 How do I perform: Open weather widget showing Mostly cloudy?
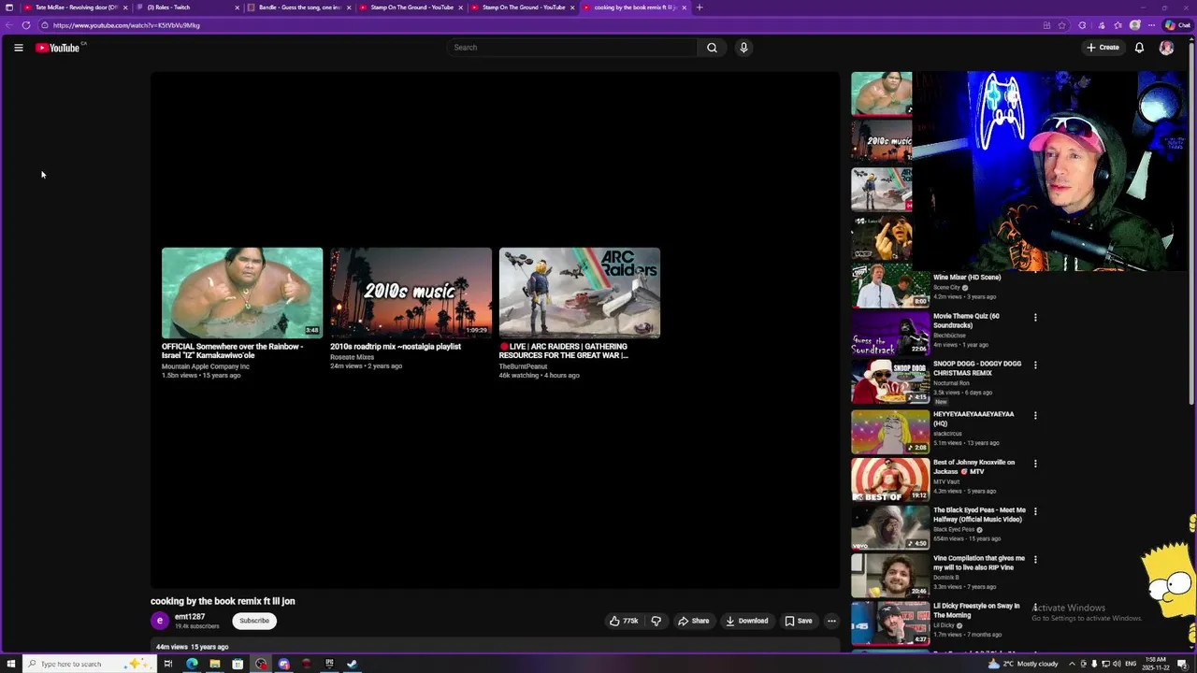click(x=1022, y=664)
